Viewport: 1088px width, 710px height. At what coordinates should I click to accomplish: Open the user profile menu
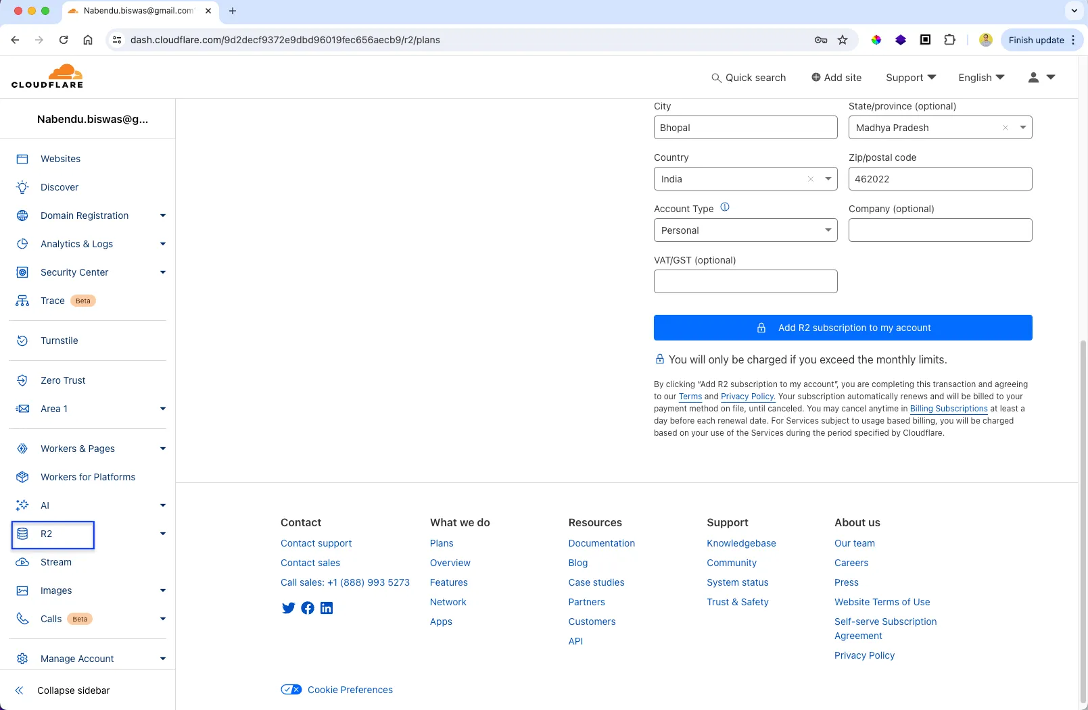[1041, 78]
